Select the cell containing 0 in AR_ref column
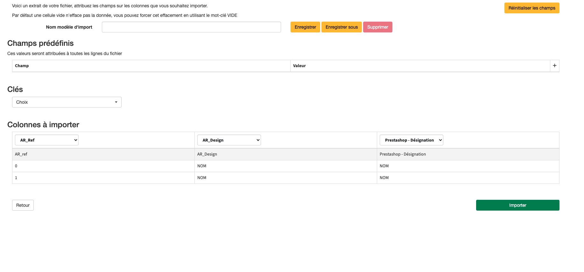Viewport: 584px width, 272px height. pyautogui.click(x=103, y=166)
